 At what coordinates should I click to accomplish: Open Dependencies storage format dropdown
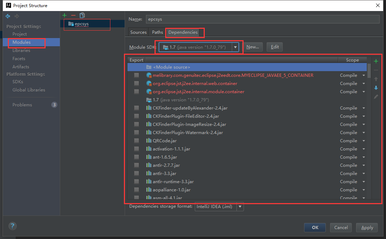(x=240, y=207)
